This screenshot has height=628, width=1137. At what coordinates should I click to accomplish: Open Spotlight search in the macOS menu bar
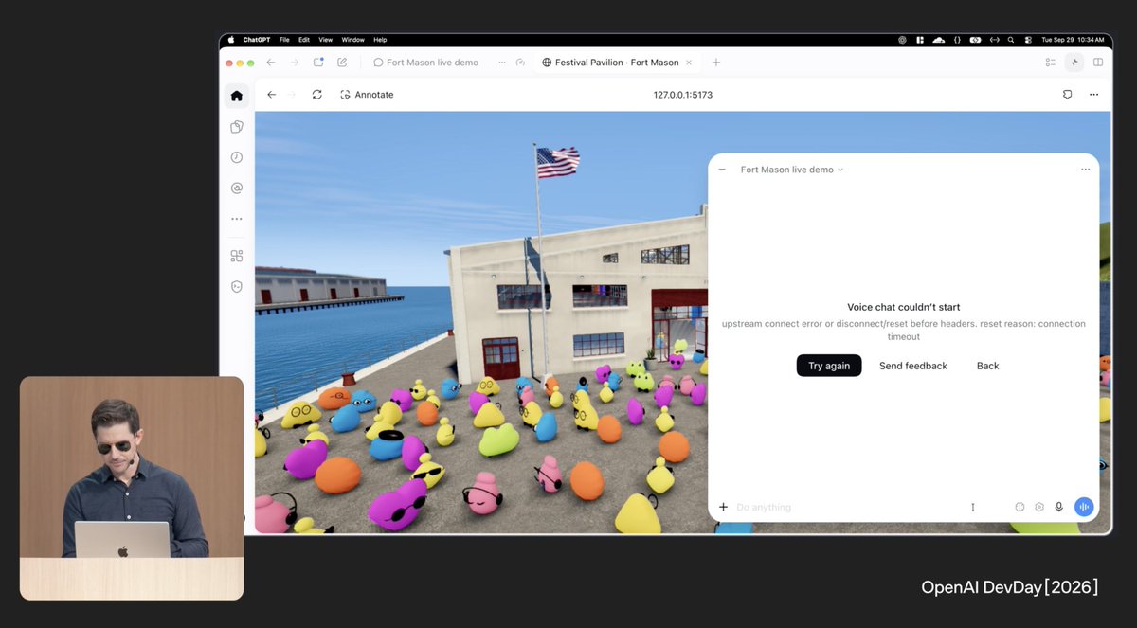(x=1012, y=40)
